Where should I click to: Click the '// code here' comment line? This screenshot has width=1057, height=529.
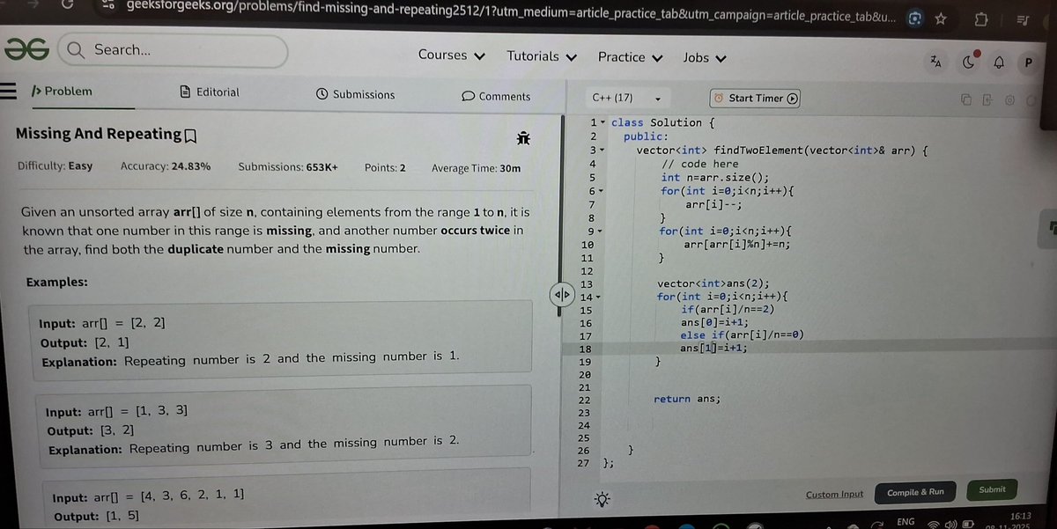tap(699, 164)
